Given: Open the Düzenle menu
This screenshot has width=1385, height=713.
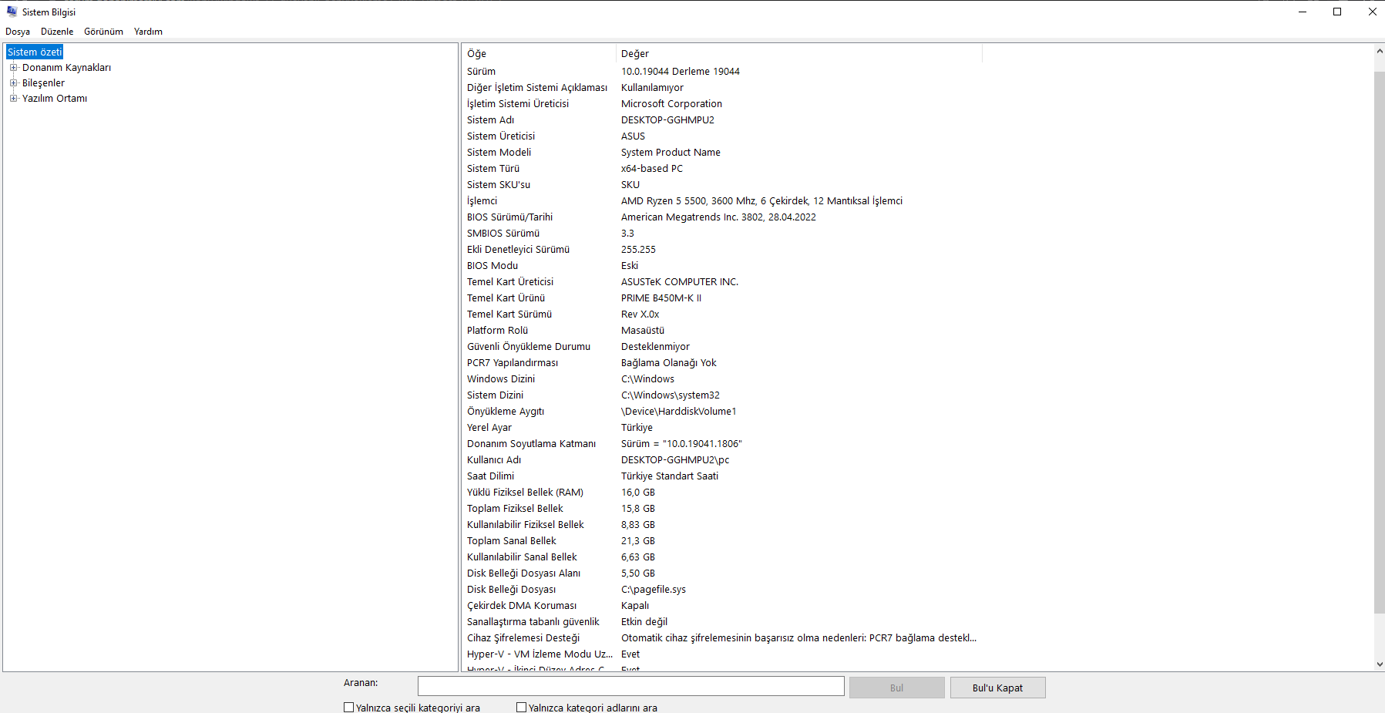Looking at the screenshot, I should (x=57, y=32).
